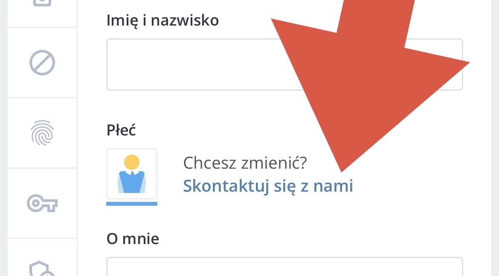Click the Płeć section heading

click(121, 130)
